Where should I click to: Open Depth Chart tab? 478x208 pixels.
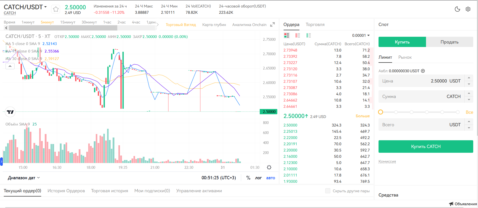(x=214, y=24)
